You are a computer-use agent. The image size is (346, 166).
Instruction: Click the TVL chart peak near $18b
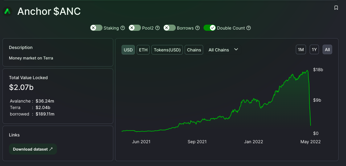tap(307, 71)
